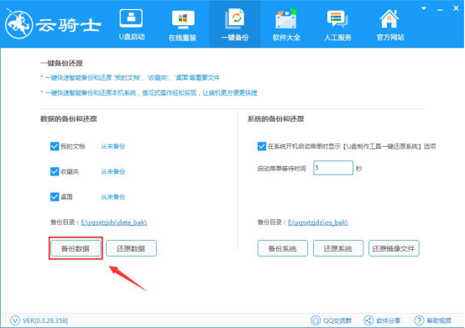Select the 一键备份 tab
Viewport: 465px width, 328px height.
pos(234,25)
